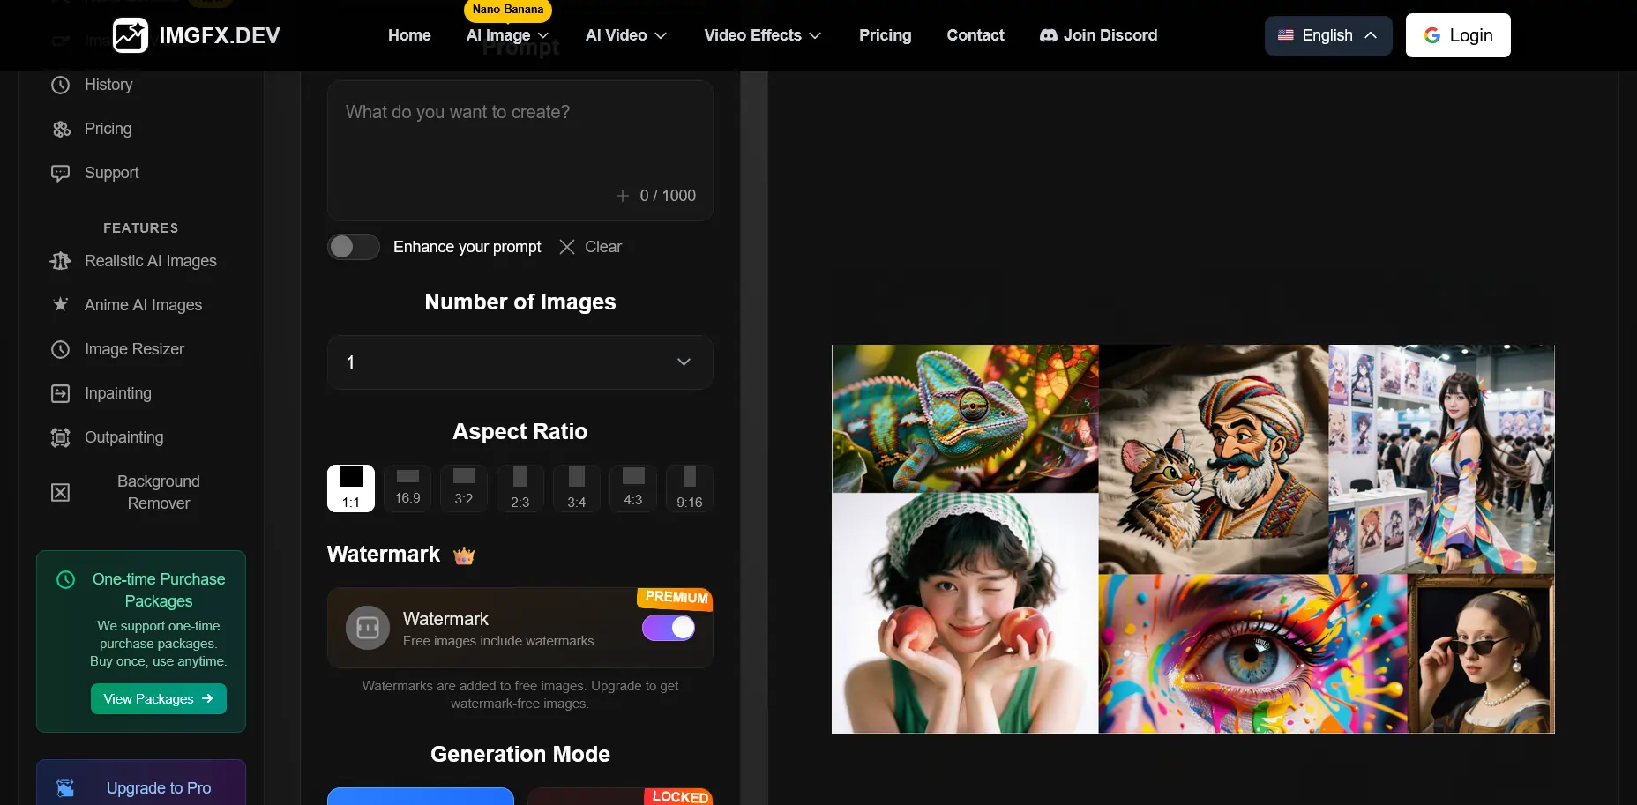Open the English language selector
Viewport: 1637px width, 805px height.
click(x=1328, y=35)
